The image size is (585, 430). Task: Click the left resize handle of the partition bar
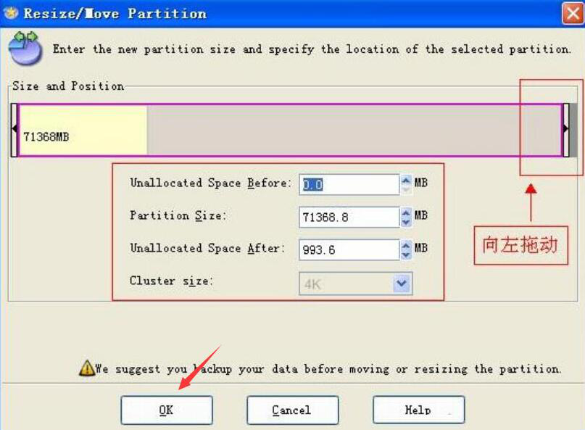(14, 128)
